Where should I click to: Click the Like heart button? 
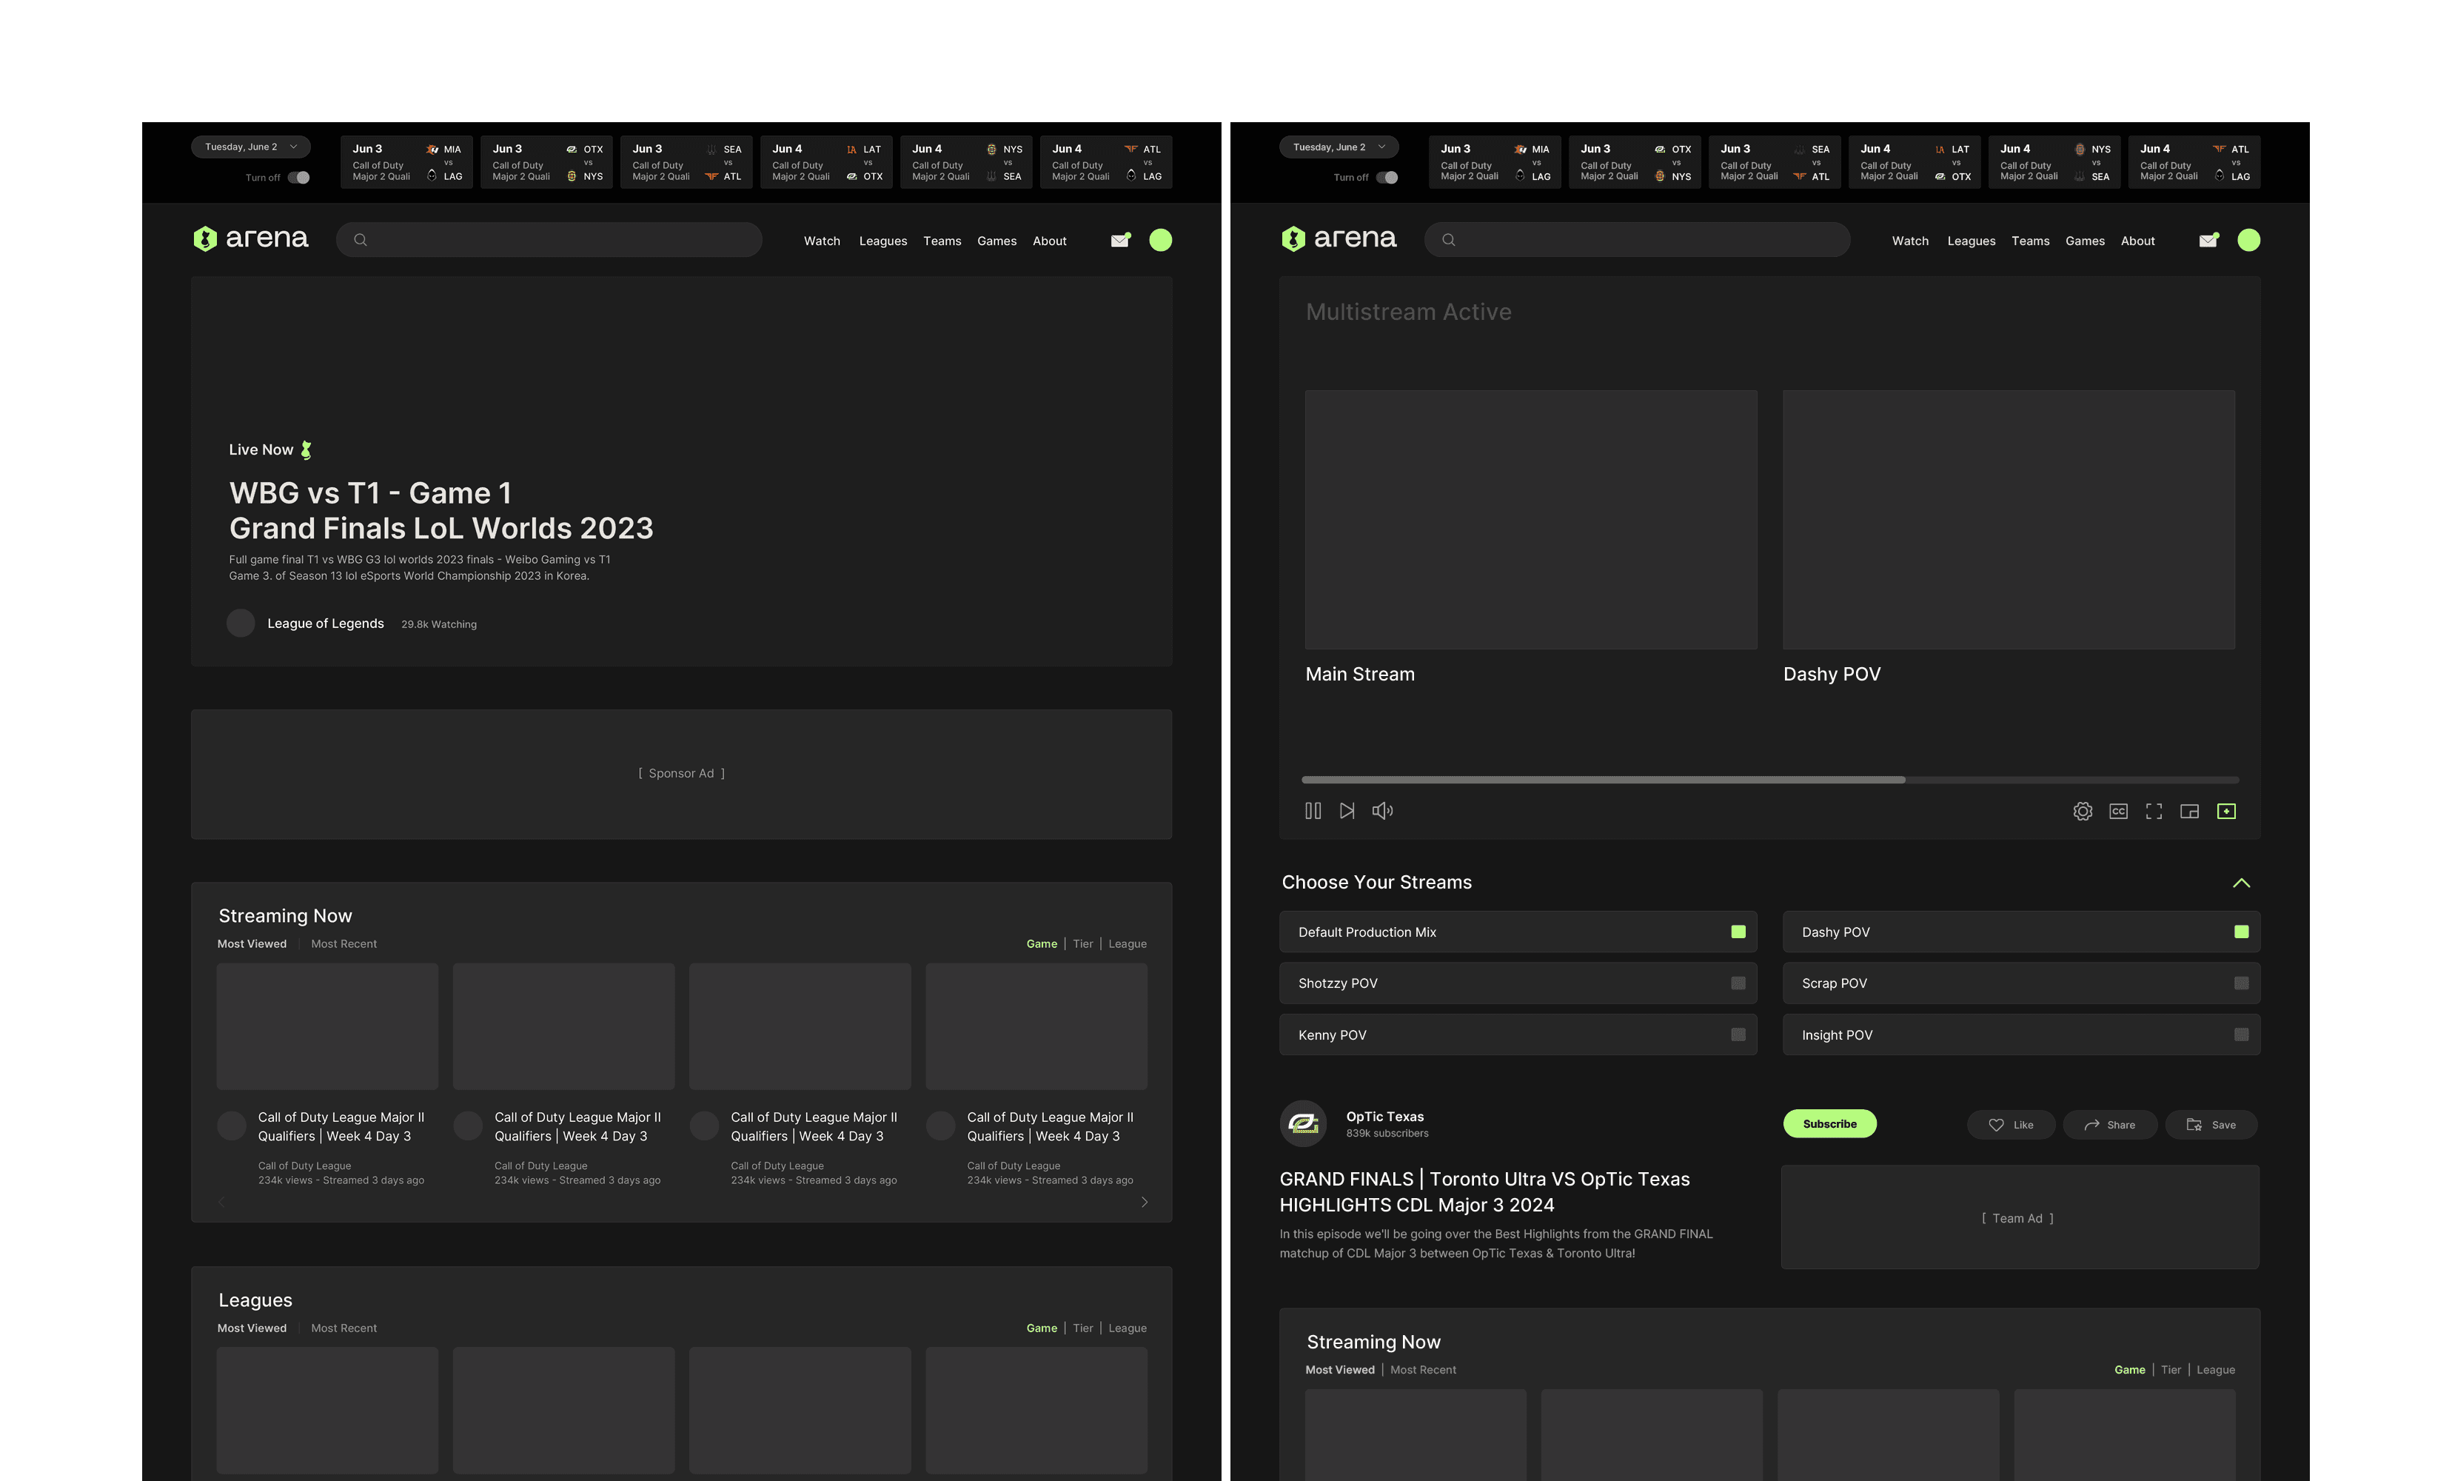coord(2010,1125)
